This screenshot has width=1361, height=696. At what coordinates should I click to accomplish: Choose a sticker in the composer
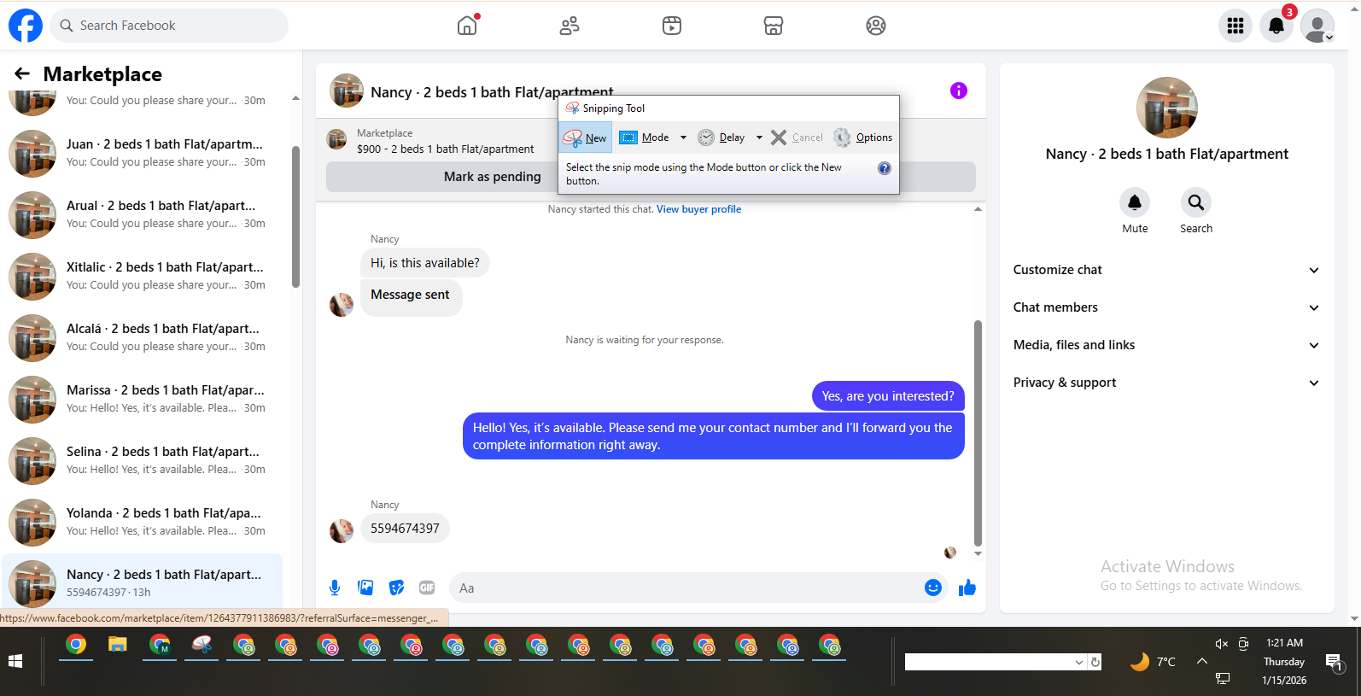(x=396, y=588)
